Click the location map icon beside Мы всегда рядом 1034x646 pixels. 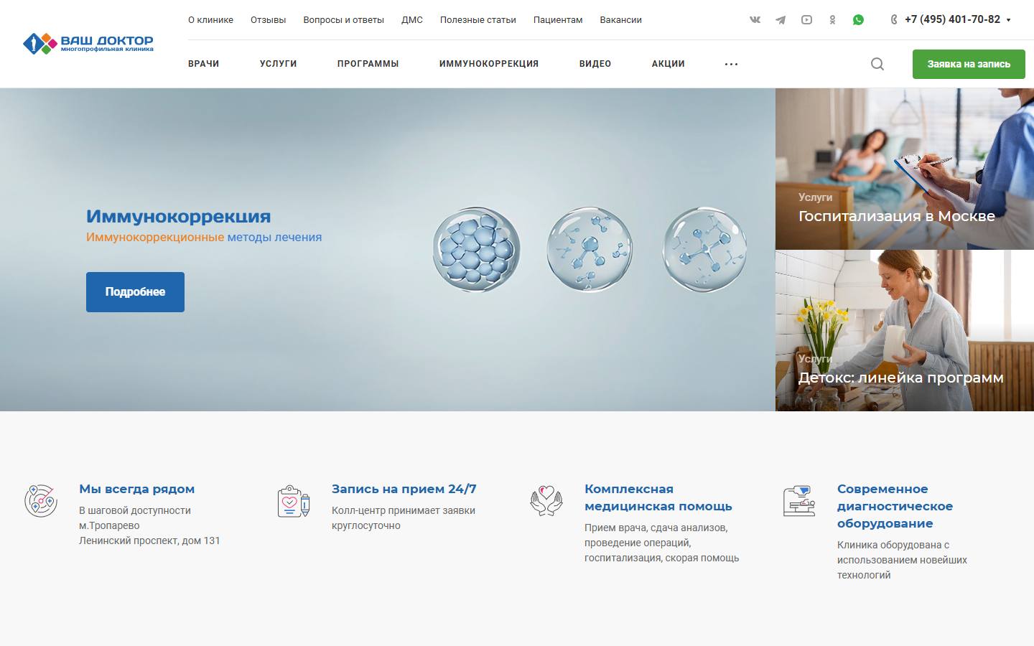41,500
